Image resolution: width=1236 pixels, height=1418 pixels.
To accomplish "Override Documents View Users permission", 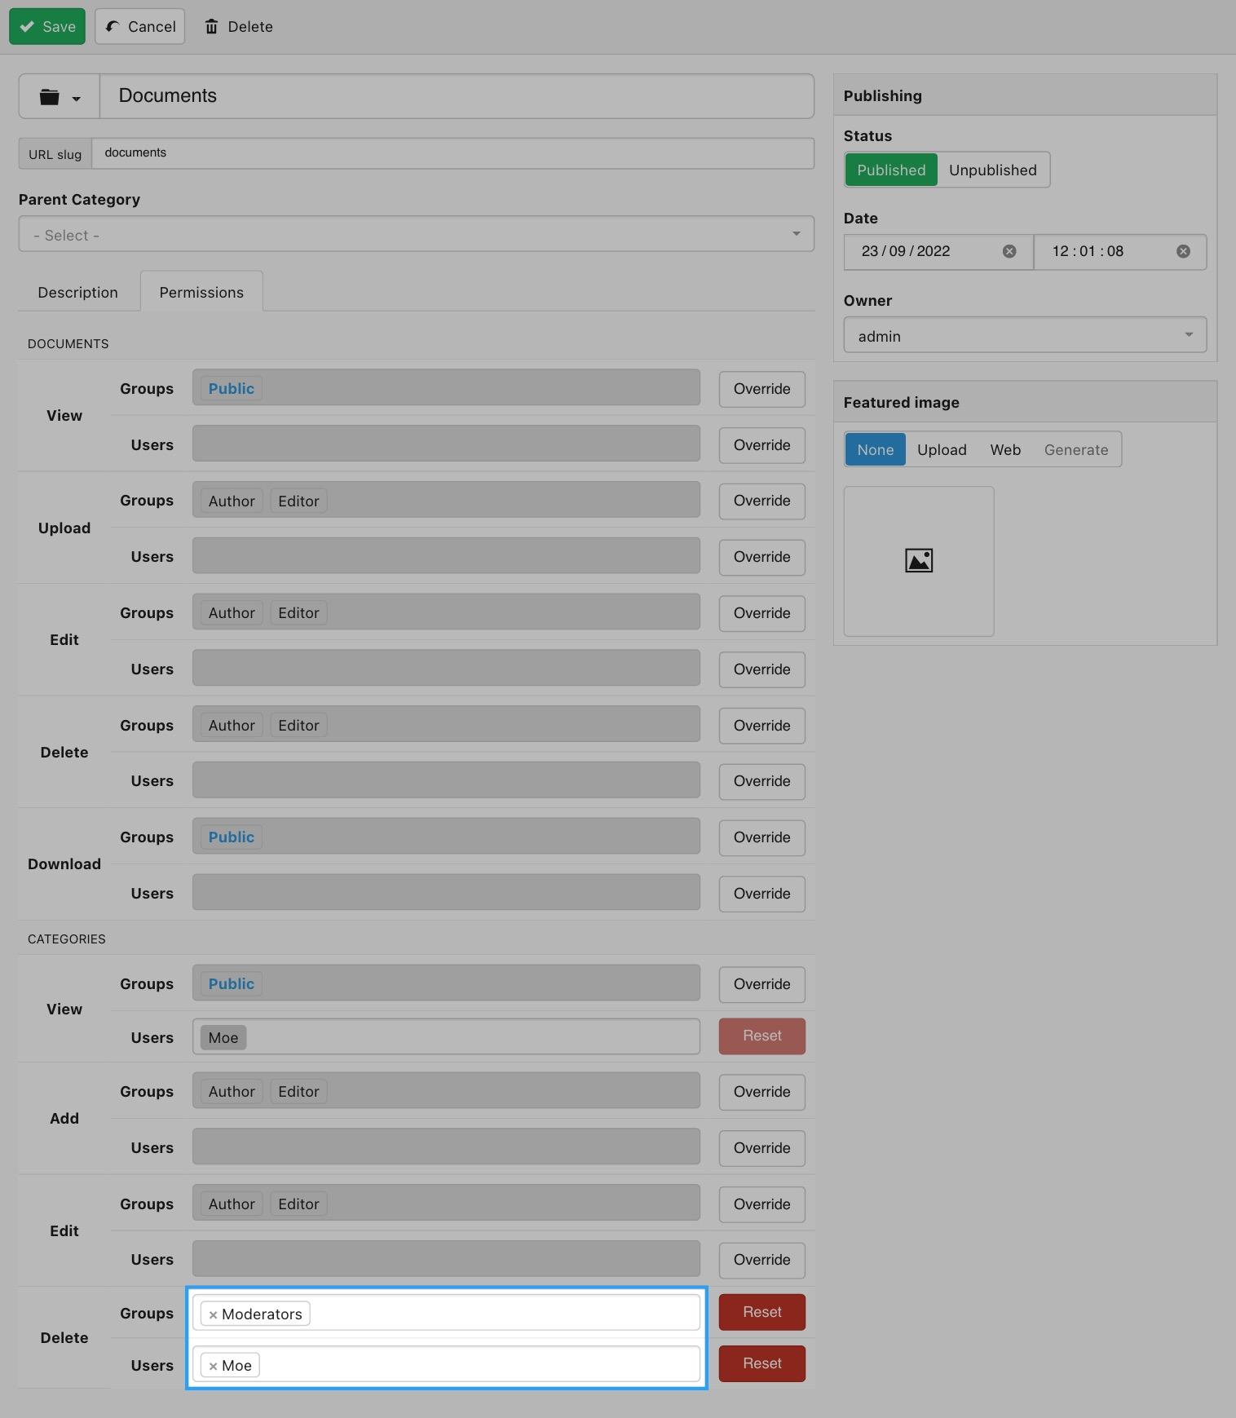I will [761, 445].
